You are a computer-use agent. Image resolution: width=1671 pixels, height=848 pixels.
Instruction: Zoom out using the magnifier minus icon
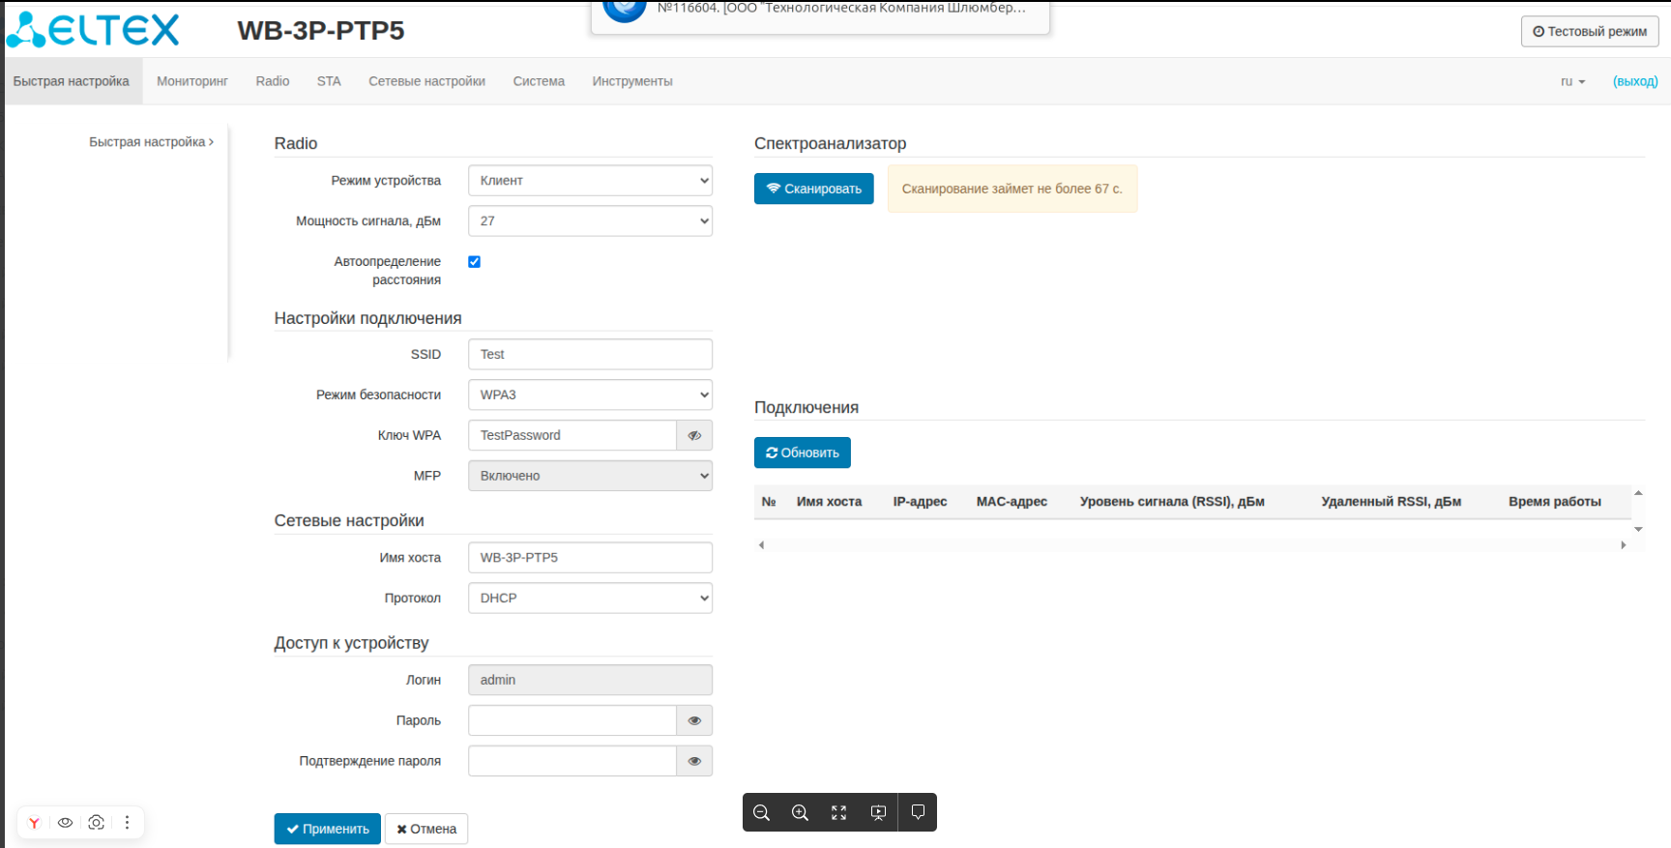762,812
